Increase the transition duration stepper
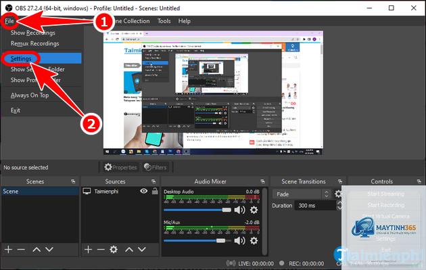The width and height of the screenshot is (426, 270). 339,203
